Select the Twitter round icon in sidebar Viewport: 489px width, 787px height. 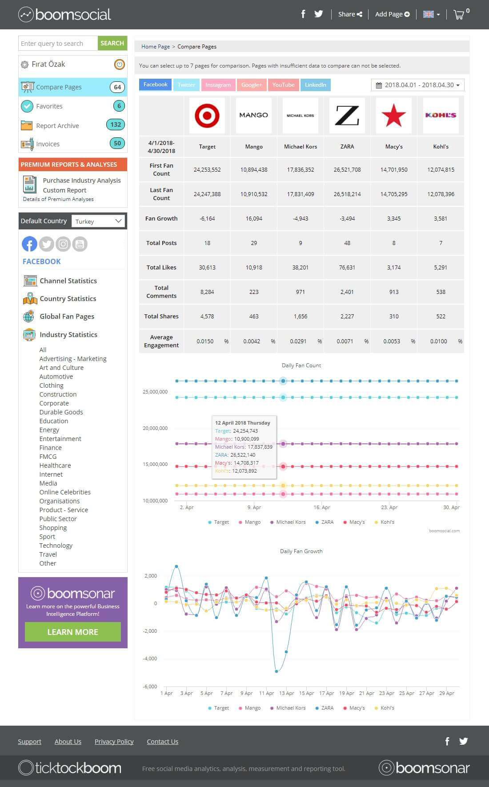point(46,244)
